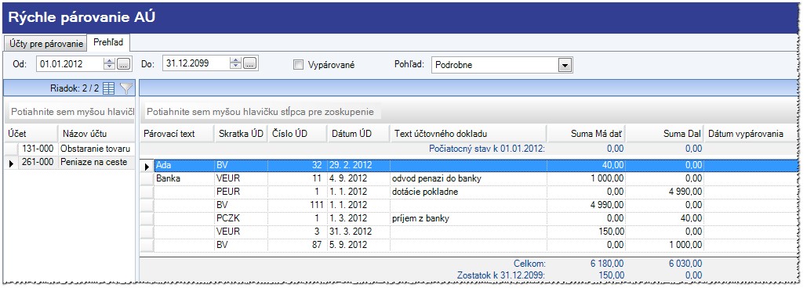Click the filter funnel icon
Image resolution: width=807 pixels, height=291 pixels.
(126, 88)
